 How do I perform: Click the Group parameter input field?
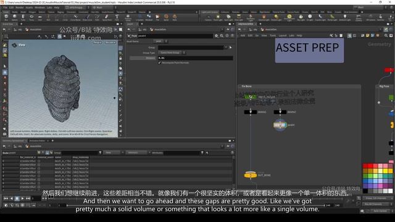191,47
